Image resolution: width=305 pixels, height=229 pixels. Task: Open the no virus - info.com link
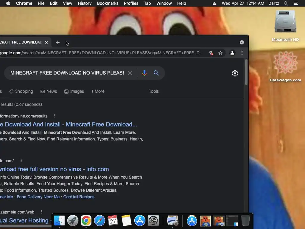(x=55, y=169)
